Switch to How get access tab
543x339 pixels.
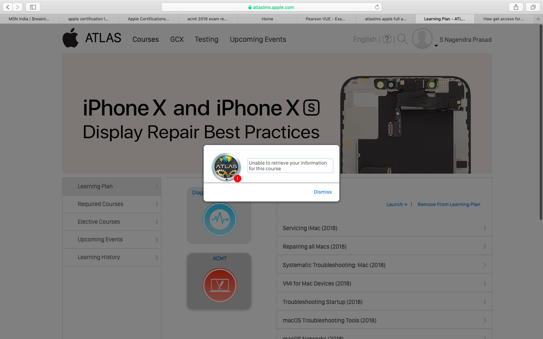(x=504, y=19)
